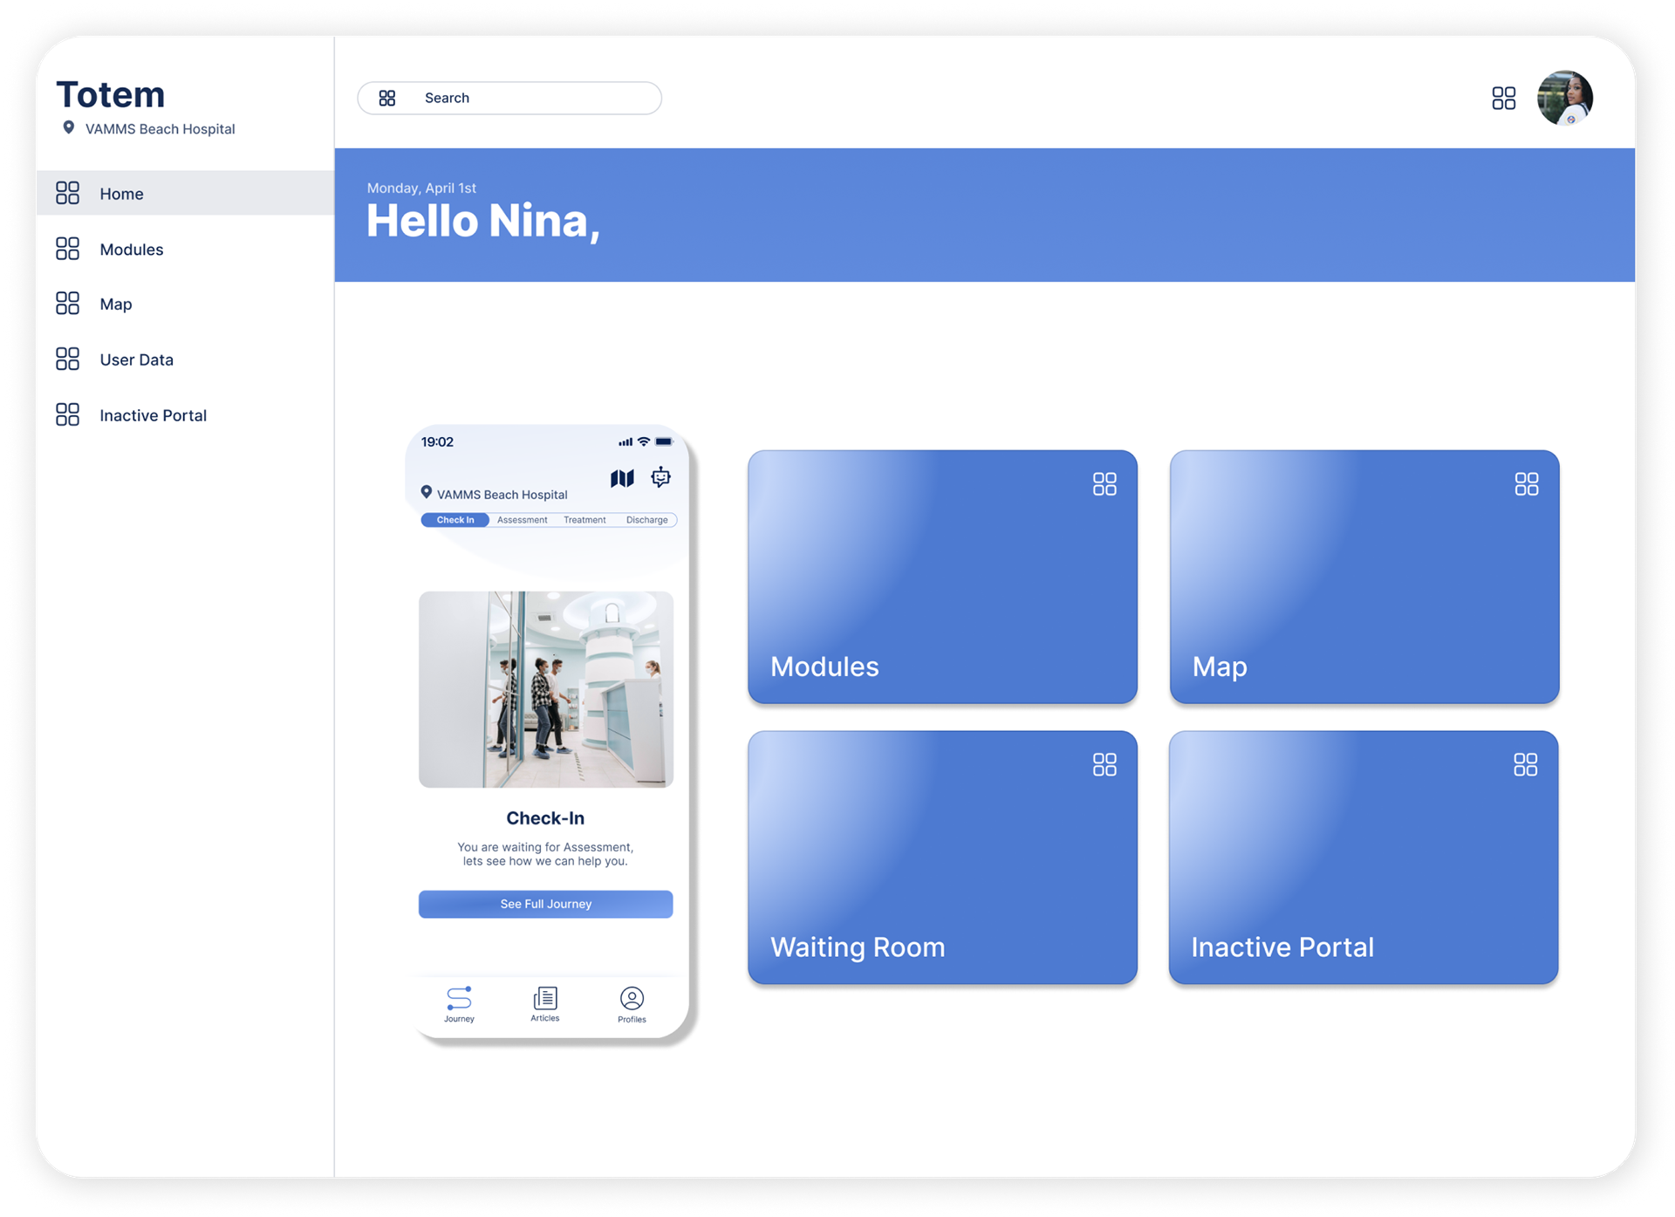Open the Profiles icon in the phone preview
1675x1217 pixels.
point(632,998)
